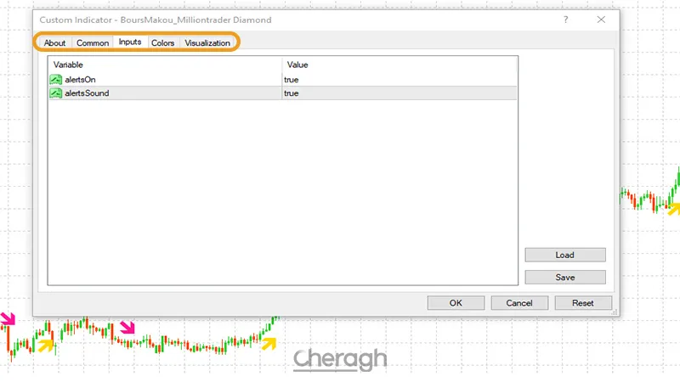Screen dimensions: 680x382
Task: Click the Save button
Action: click(564, 277)
